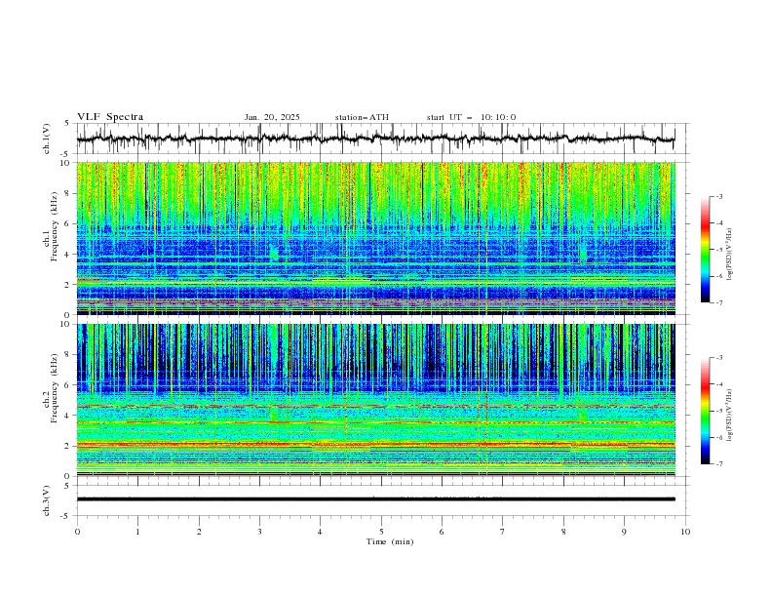This screenshot has width=772, height=597.
Task: Click the lower log(PSD)(V²/Hz) colorbar label
Action: point(729,416)
